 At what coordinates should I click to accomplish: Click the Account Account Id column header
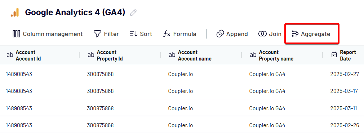(28, 55)
